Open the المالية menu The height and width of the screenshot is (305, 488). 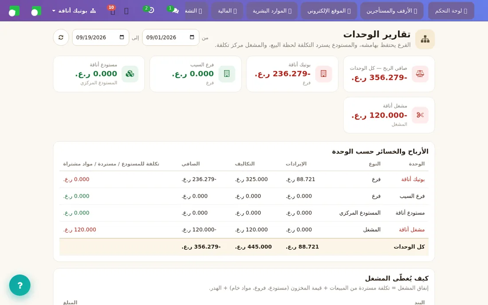click(227, 11)
